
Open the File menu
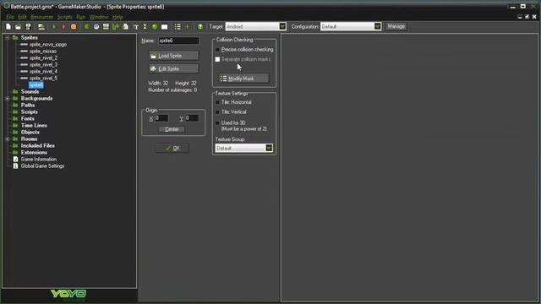(10, 17)
